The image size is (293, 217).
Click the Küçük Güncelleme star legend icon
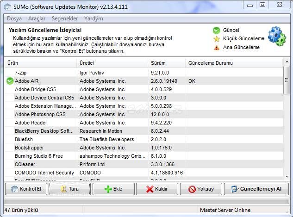click(x=217, y=39)
